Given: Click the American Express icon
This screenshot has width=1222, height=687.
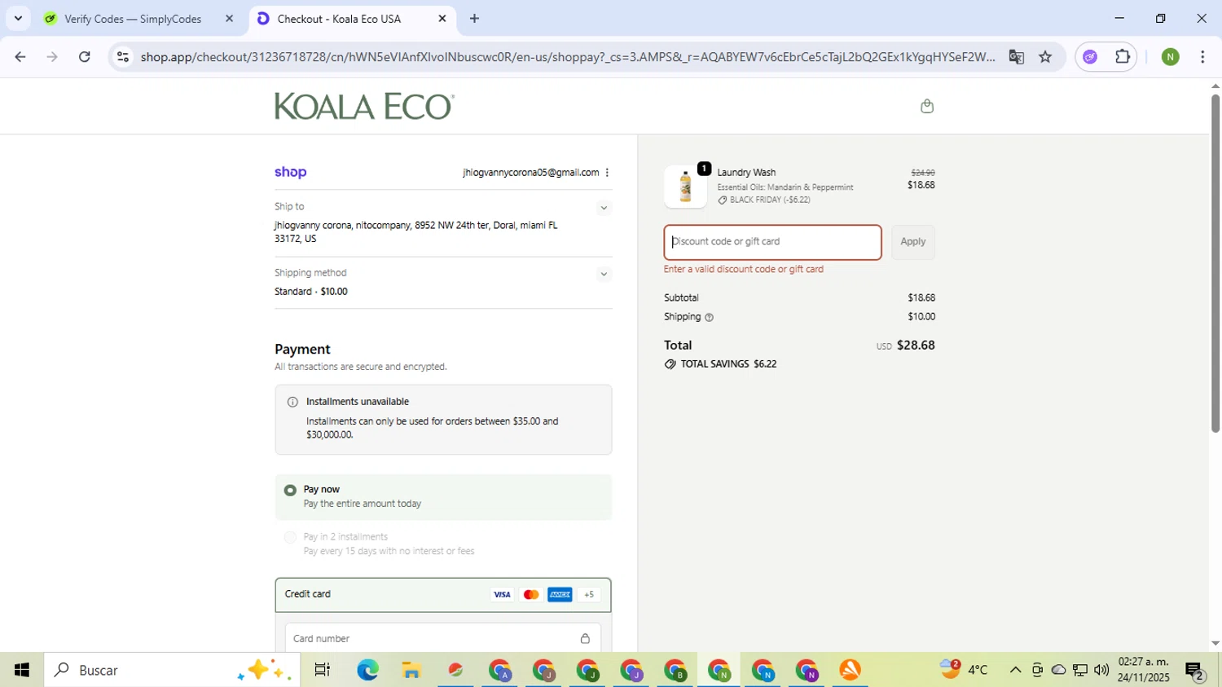Looking at the screenshot, I should pos(560,594).
